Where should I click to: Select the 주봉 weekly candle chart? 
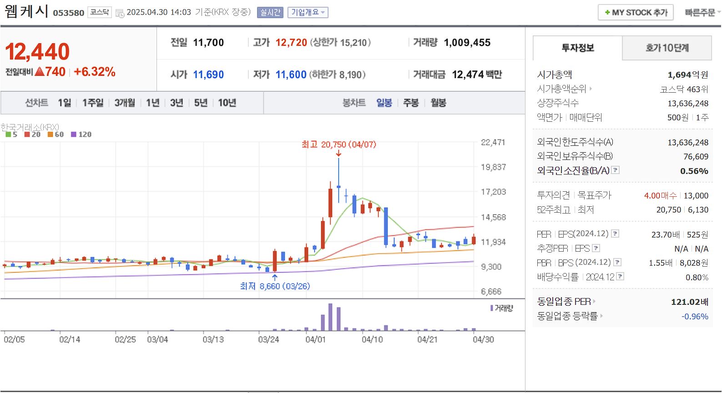(x=411, y=103)
